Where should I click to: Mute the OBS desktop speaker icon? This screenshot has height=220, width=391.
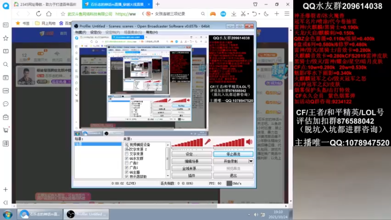pos(249,142)
